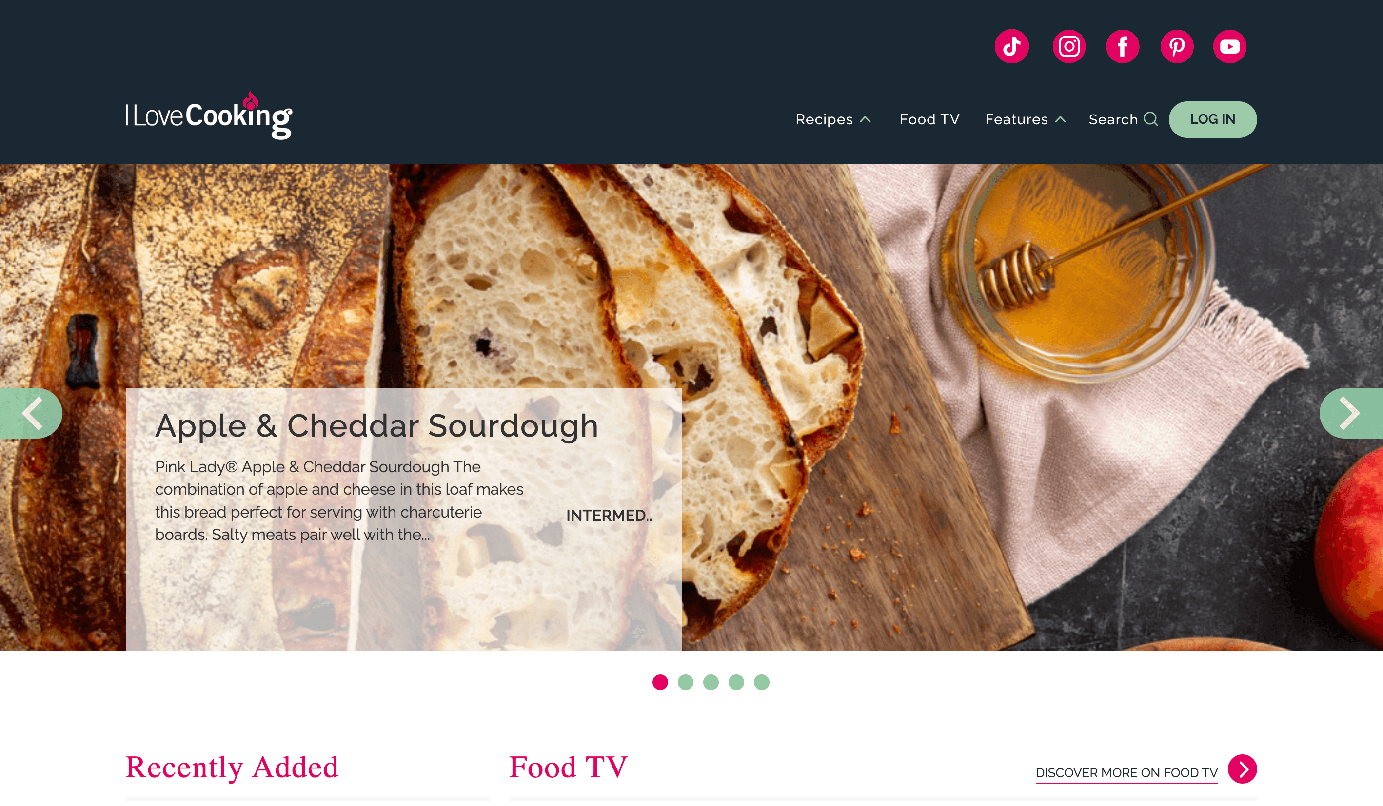Viewport: 1383px width, 806px height.
Task: Open the YouTube channel icon
Action: [x=1229, y=47]
